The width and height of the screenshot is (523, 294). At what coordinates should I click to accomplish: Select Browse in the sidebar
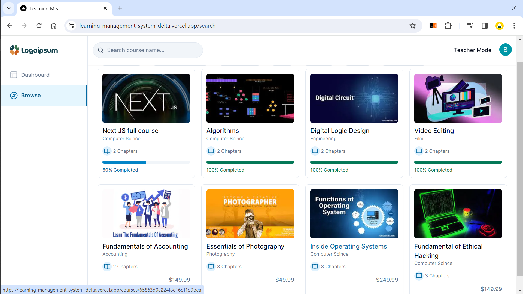click(31, 95)
